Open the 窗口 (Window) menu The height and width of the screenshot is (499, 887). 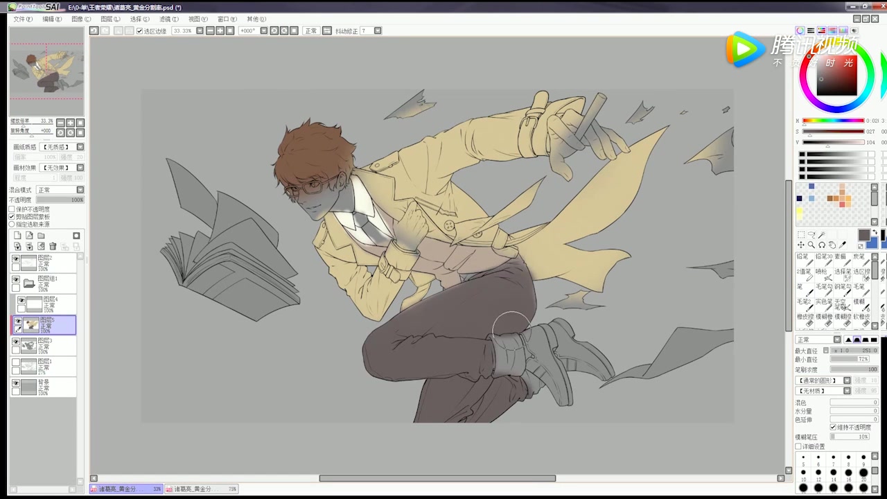[x=227, y=19]
